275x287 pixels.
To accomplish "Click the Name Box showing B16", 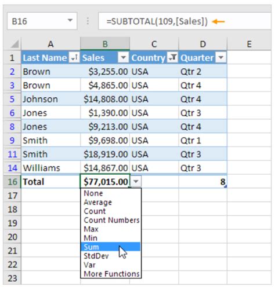I will tap(42, 21).
